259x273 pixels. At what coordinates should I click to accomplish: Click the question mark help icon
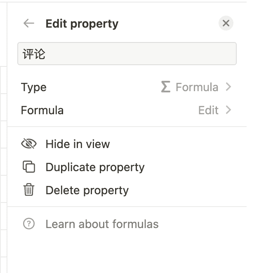pyautogui.click(x=28, y=224)
